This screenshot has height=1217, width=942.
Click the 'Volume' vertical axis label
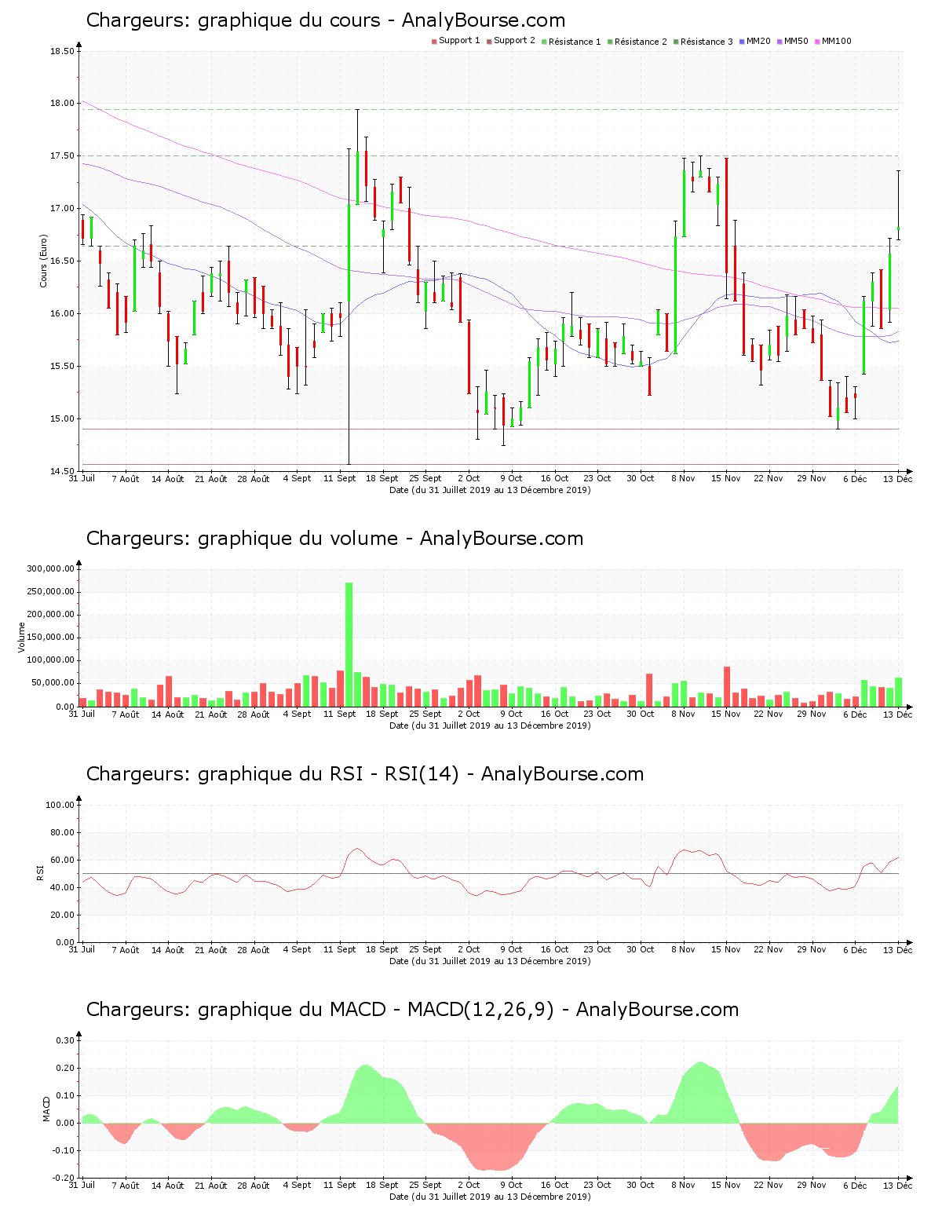[x=21, y=637]
